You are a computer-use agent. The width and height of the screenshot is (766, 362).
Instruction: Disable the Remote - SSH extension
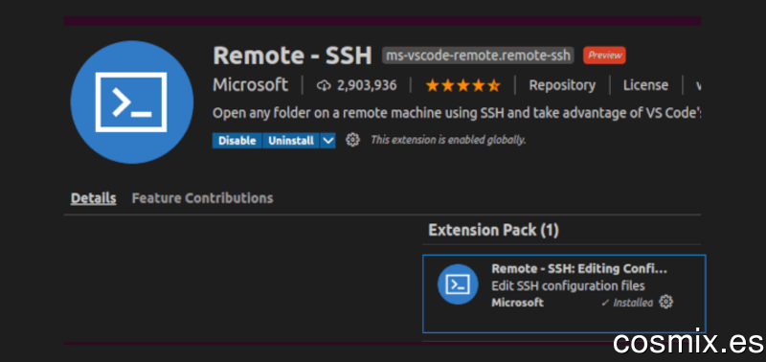point(237,141)
